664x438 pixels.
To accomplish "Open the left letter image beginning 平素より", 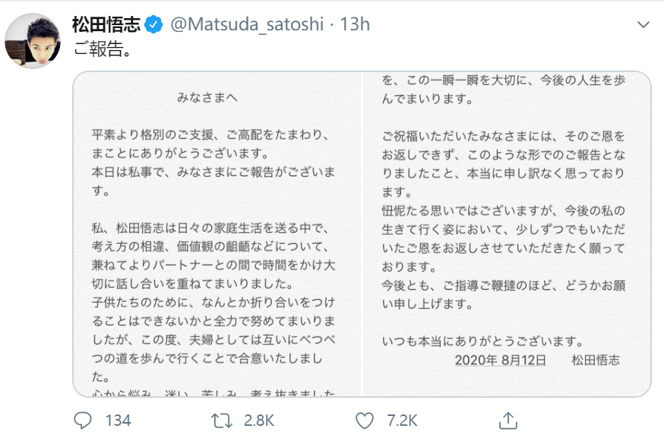I will coord(217,234).
